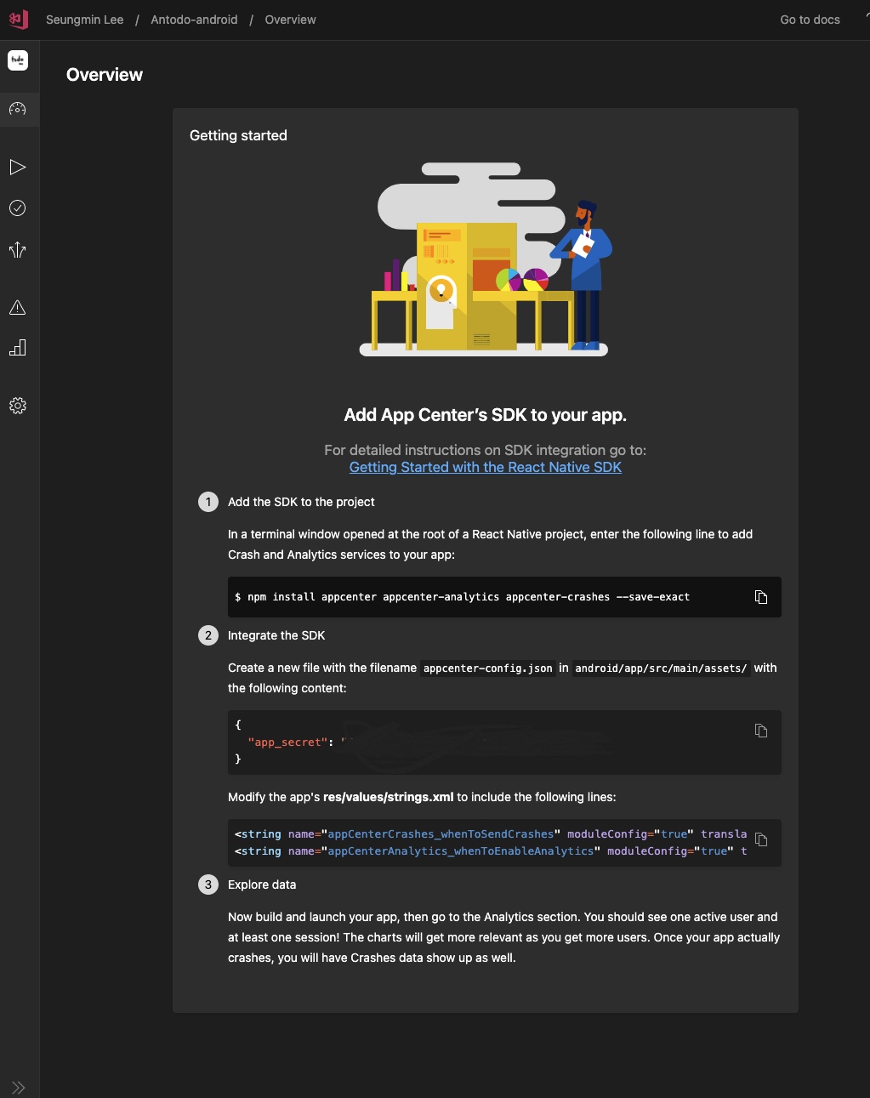
Task: Go to Antodo-android breadcrumb
Action: point(194,20)
